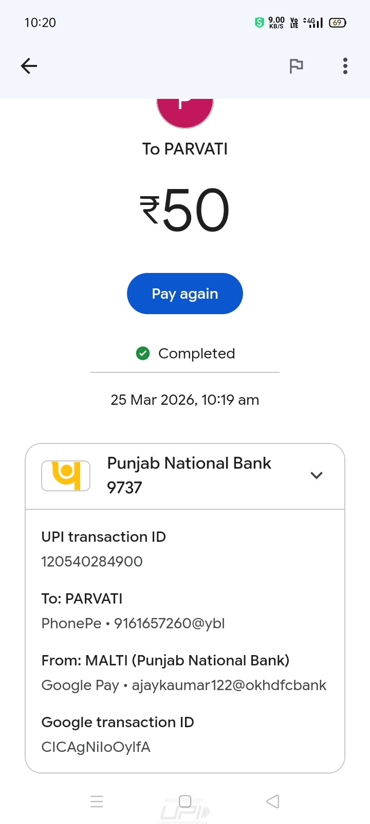Tap the To PARVATI recipient name
Image resolution: width=370 pixels, height=824 pixels.
pos(185,149)
